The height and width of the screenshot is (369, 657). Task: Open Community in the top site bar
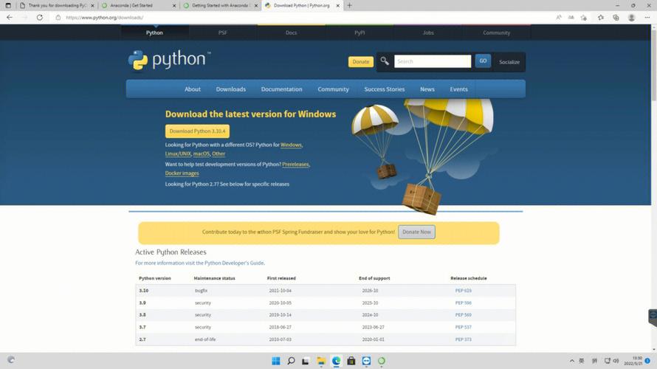(497, 32)
